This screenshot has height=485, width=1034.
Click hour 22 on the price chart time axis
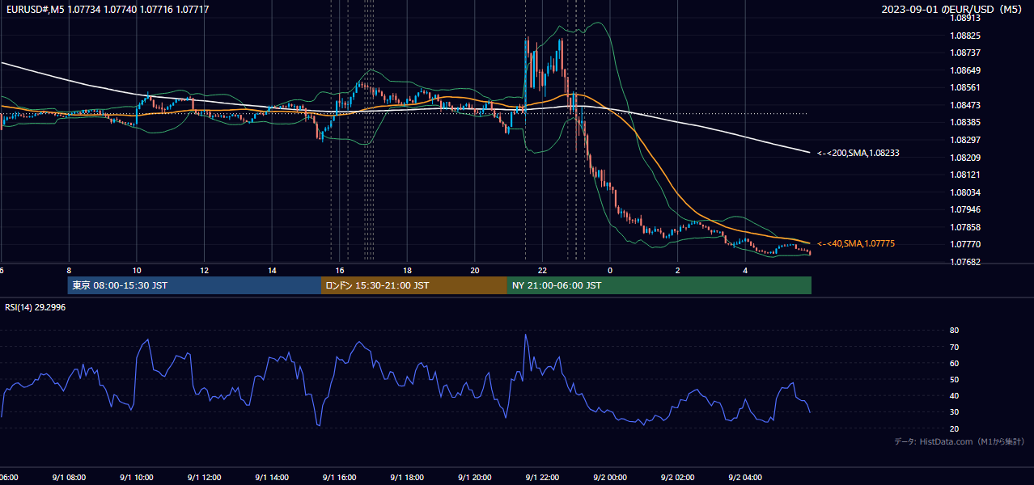543,270
